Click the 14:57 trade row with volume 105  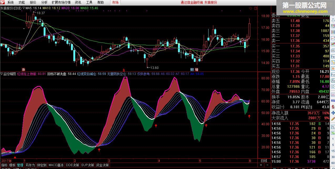click(300, 157)
